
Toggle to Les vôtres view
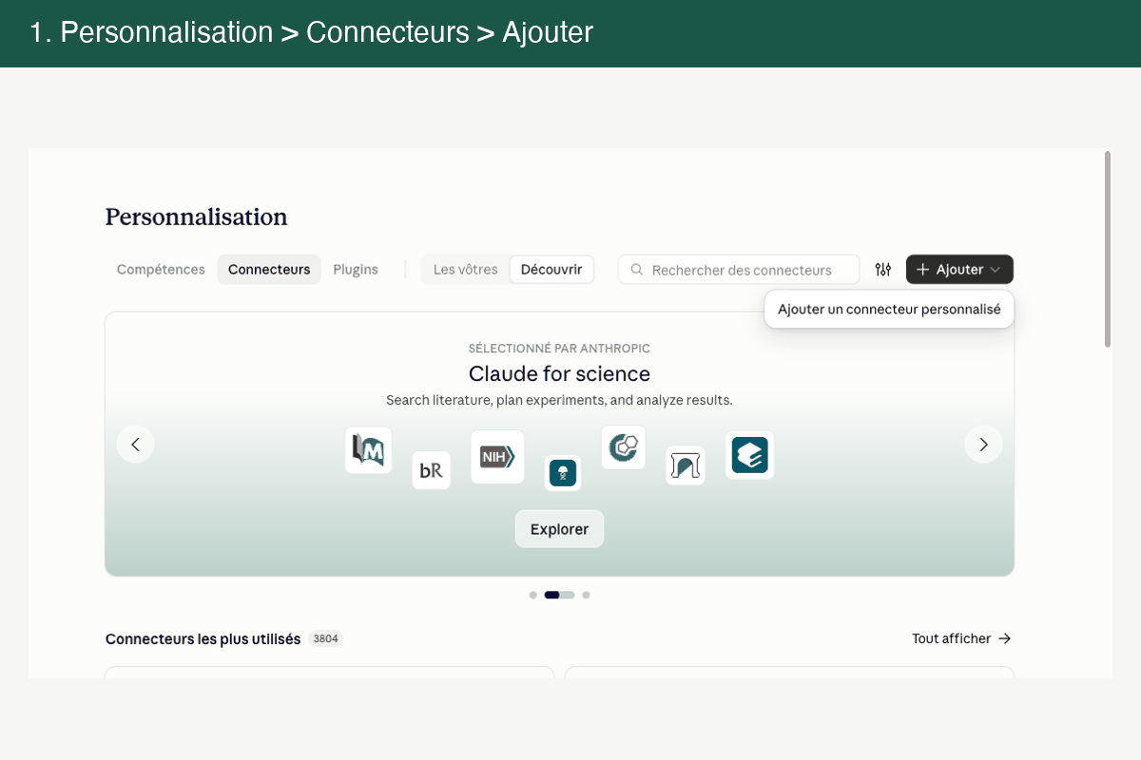coord(466,270)
